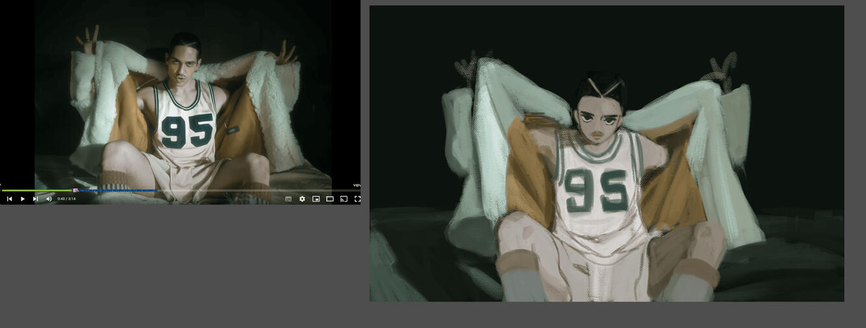Image resolution: width=866 pixels, height=328 pixels.
Task: Mute the video with speaker icon
Action: (49, 199)
